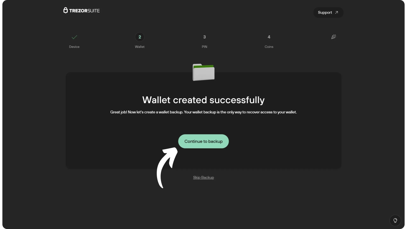
Task: Click the wallet backup description text
Action: point(203,112)
